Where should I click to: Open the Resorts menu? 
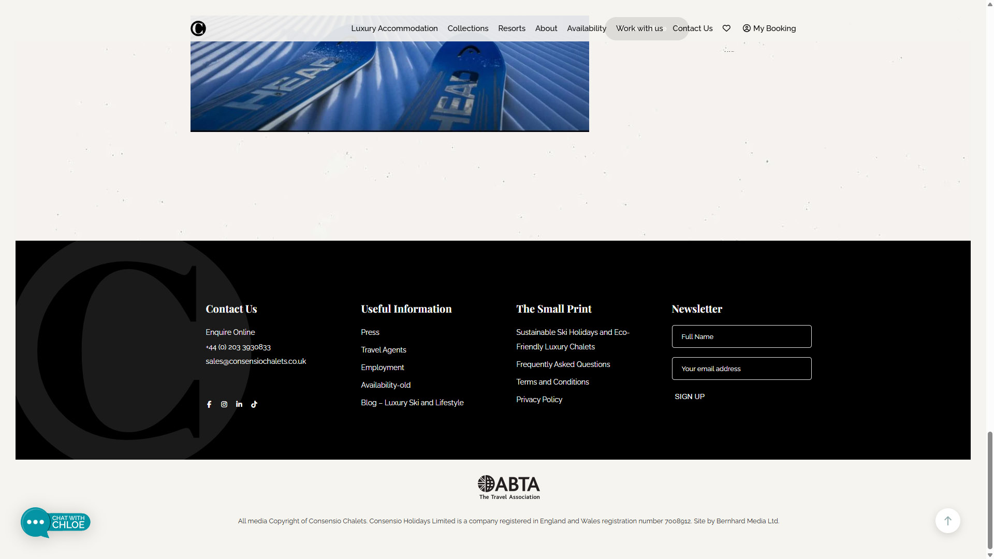pyautogui.click(x=511, y=28)
